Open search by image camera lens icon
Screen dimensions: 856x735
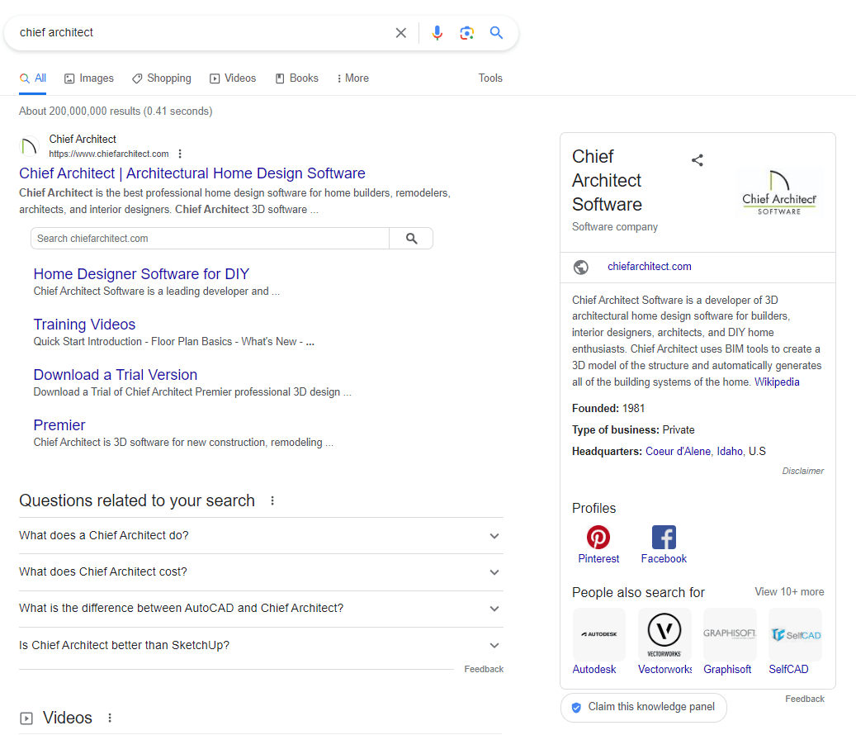pyautogui.click(x=466, y=33)
